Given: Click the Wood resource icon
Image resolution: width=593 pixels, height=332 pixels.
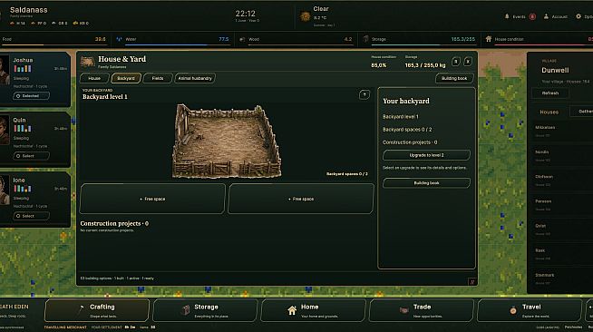Looking at the screenshot, I should [x=242, y=39].
